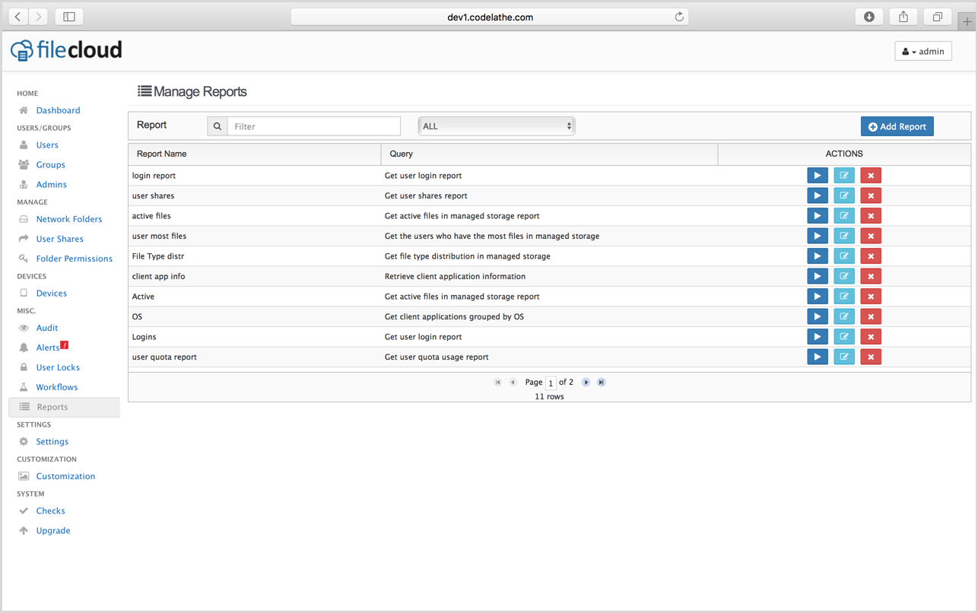Run the client app info report
Screen dimensions: 978x613
[x=818, y=276]
